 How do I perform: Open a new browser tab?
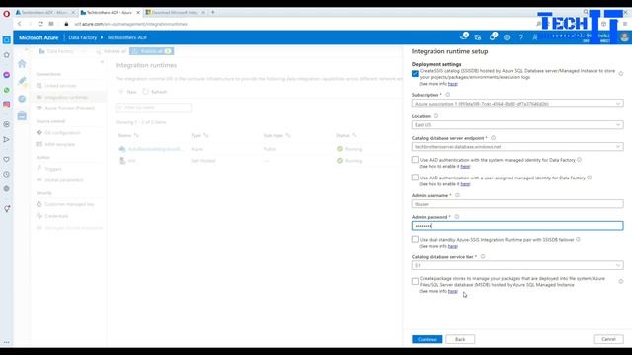coord(213,13)
